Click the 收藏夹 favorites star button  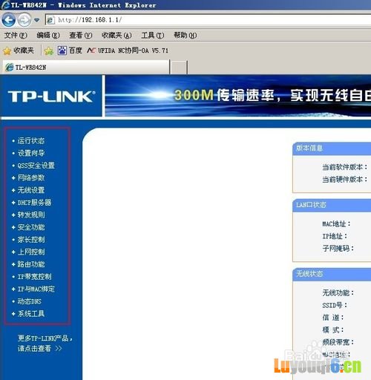[x=19, y=50]
